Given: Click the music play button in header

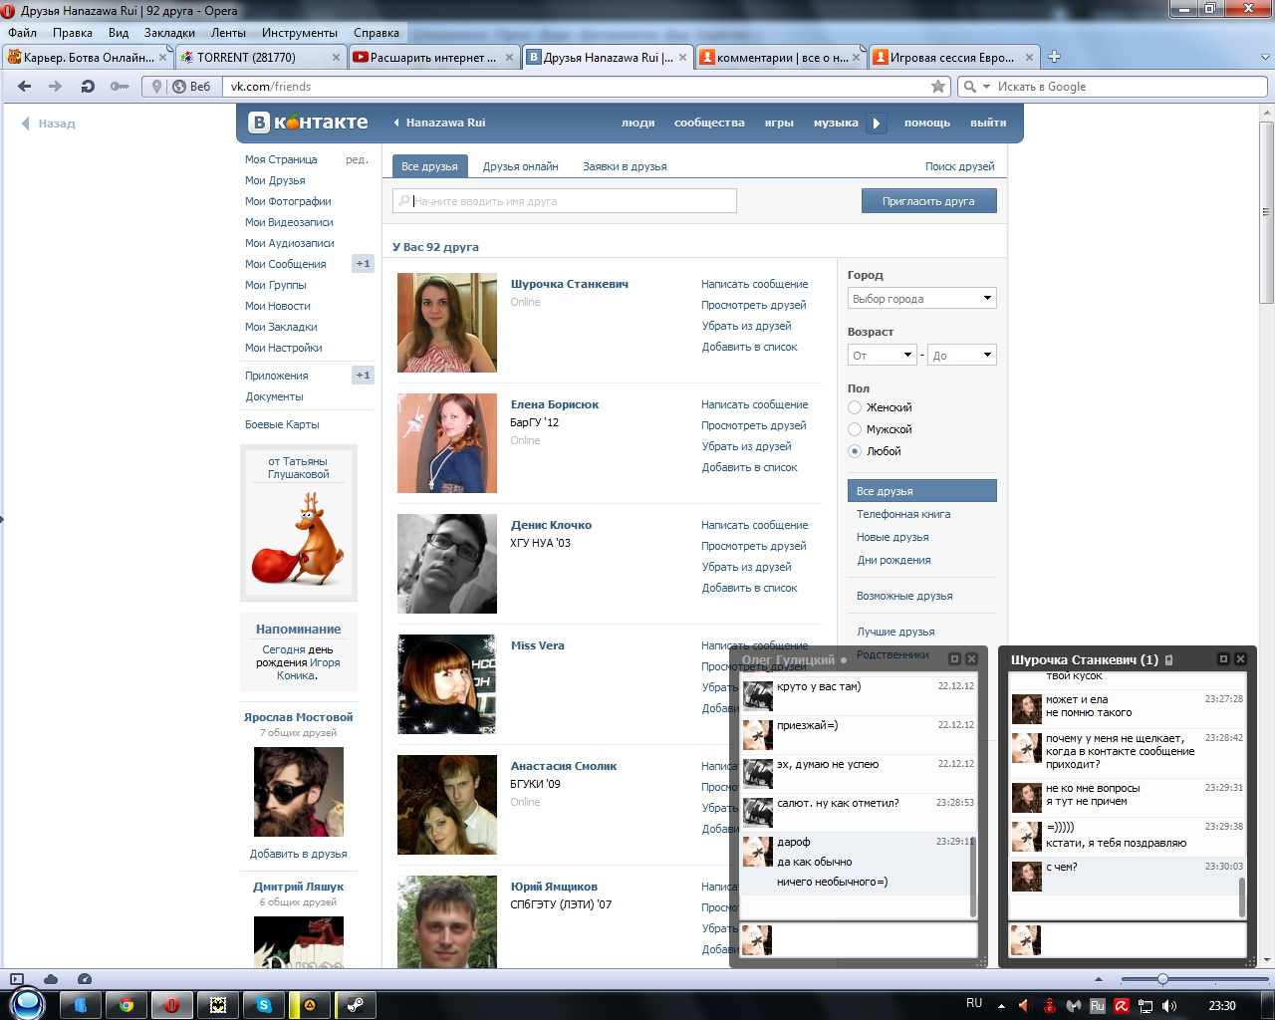Looking at the screenshot, I should click(877, 124).
